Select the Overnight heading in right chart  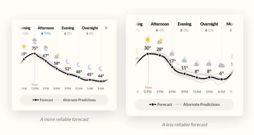click(209, 24)
